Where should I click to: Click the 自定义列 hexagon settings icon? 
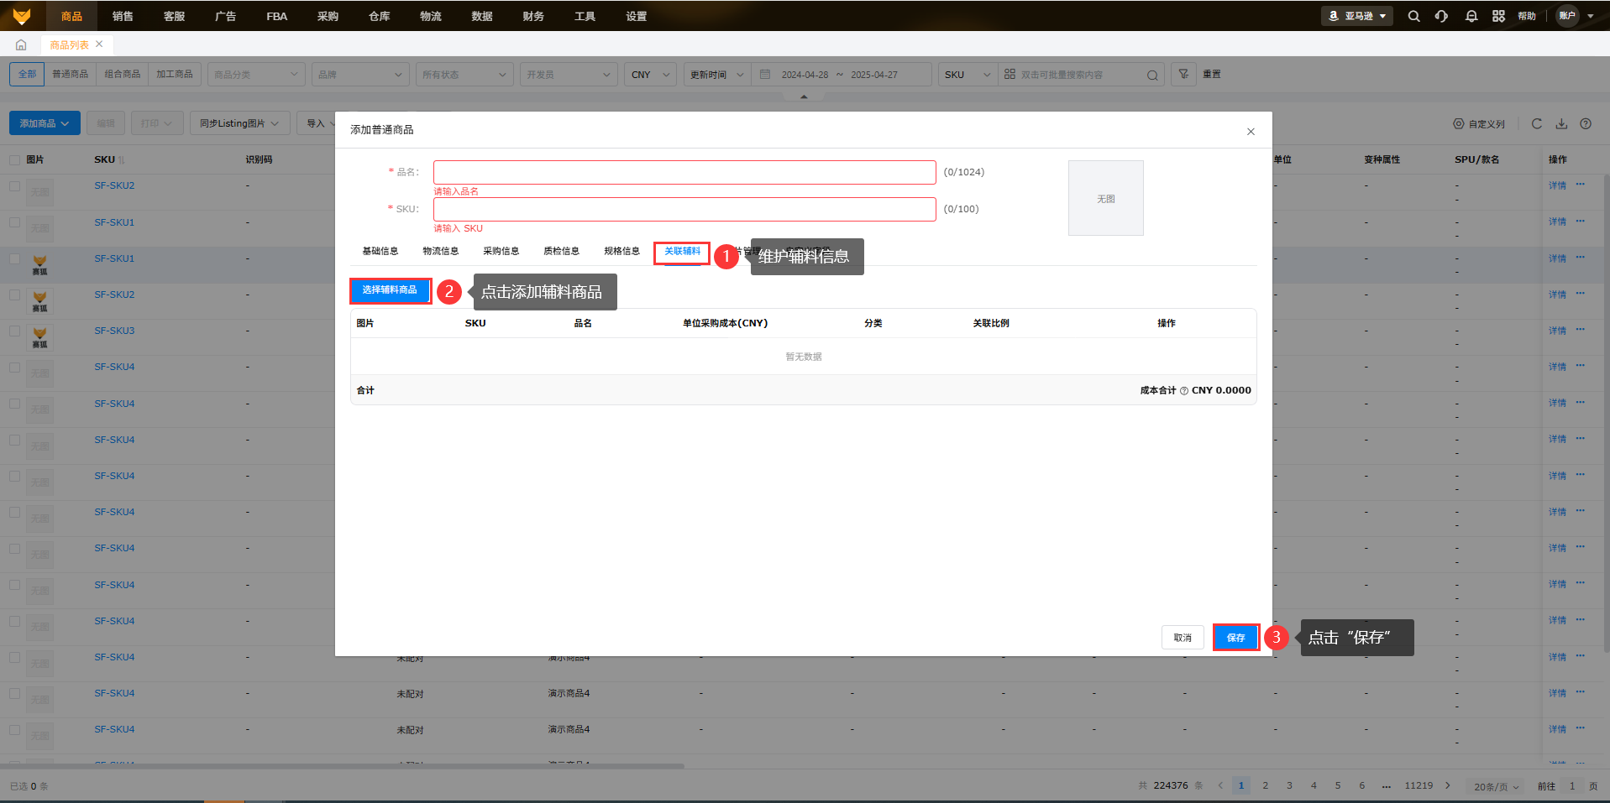coord(1459,124)
